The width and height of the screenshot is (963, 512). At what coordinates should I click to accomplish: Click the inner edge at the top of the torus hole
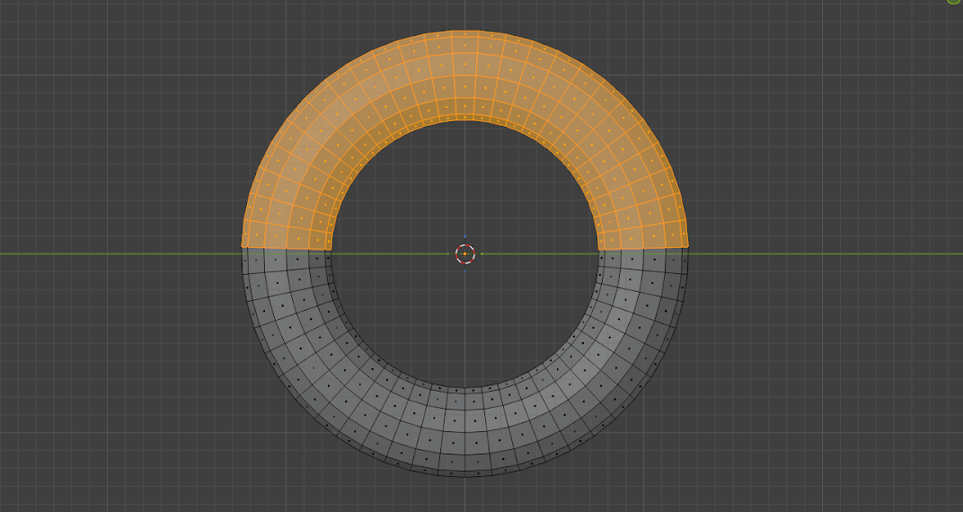coord(464,119)
